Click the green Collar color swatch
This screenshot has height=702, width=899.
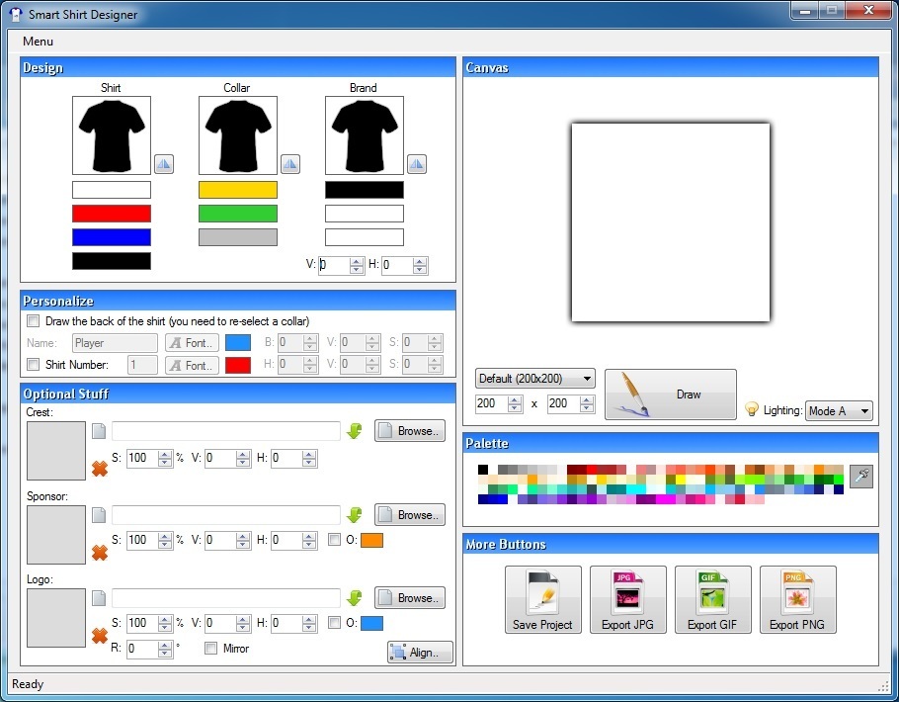coord(238,214)
